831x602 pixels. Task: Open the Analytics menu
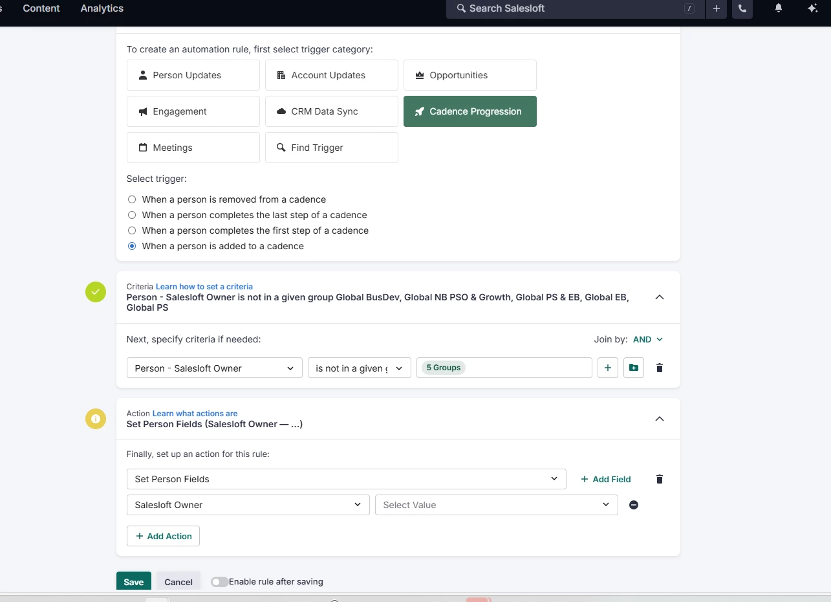pyautogui.click(x=102, y=8)
